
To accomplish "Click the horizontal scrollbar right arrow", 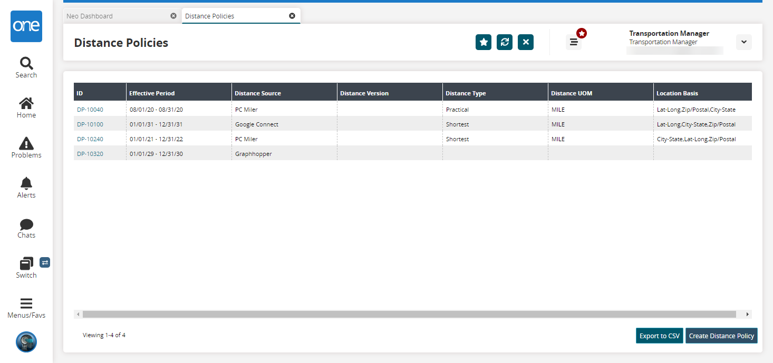I will pyautogui.click(x=747, y=314).
